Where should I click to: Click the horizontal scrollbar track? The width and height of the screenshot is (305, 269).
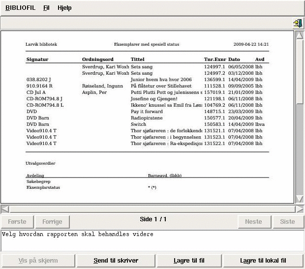point(148,209)
